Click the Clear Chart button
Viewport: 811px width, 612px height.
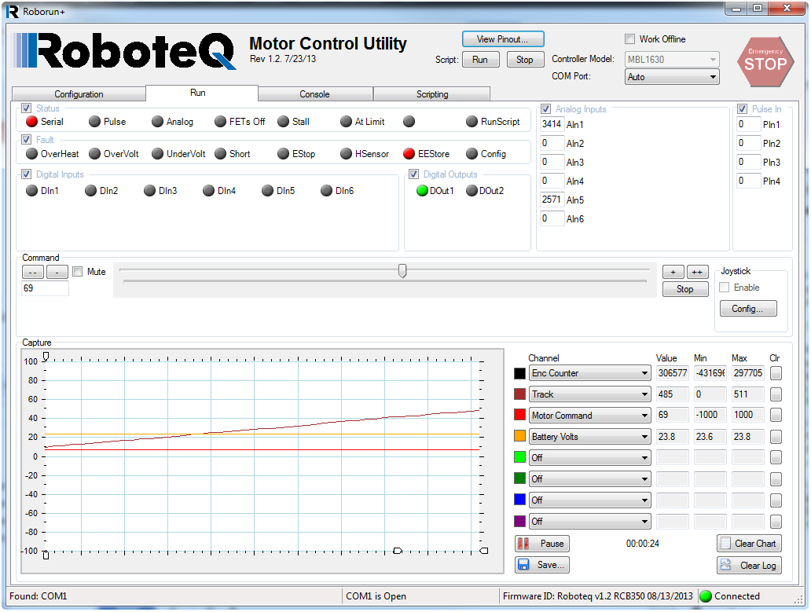(x=749, y=543)
